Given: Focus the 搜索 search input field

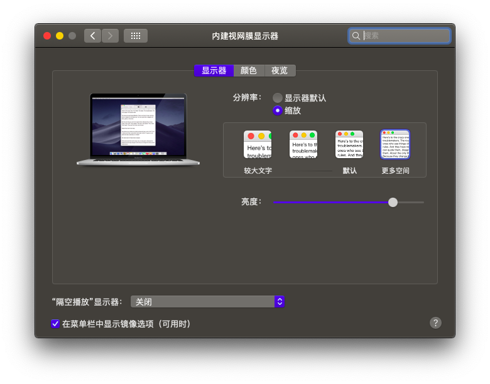Looking at the screenshot, I should point(400,36).
